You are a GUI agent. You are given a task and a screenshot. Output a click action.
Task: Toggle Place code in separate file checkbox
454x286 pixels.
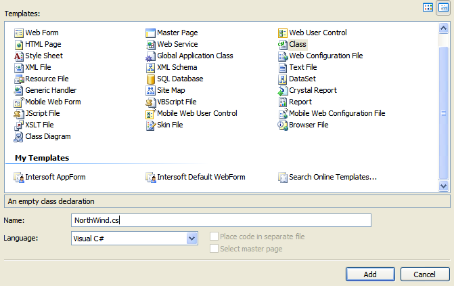pos(214,237)
